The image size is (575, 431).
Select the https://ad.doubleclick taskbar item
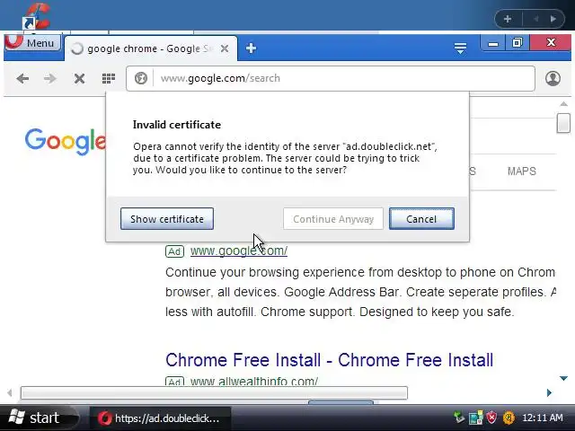pyautogui.click(x=160, y=418)
